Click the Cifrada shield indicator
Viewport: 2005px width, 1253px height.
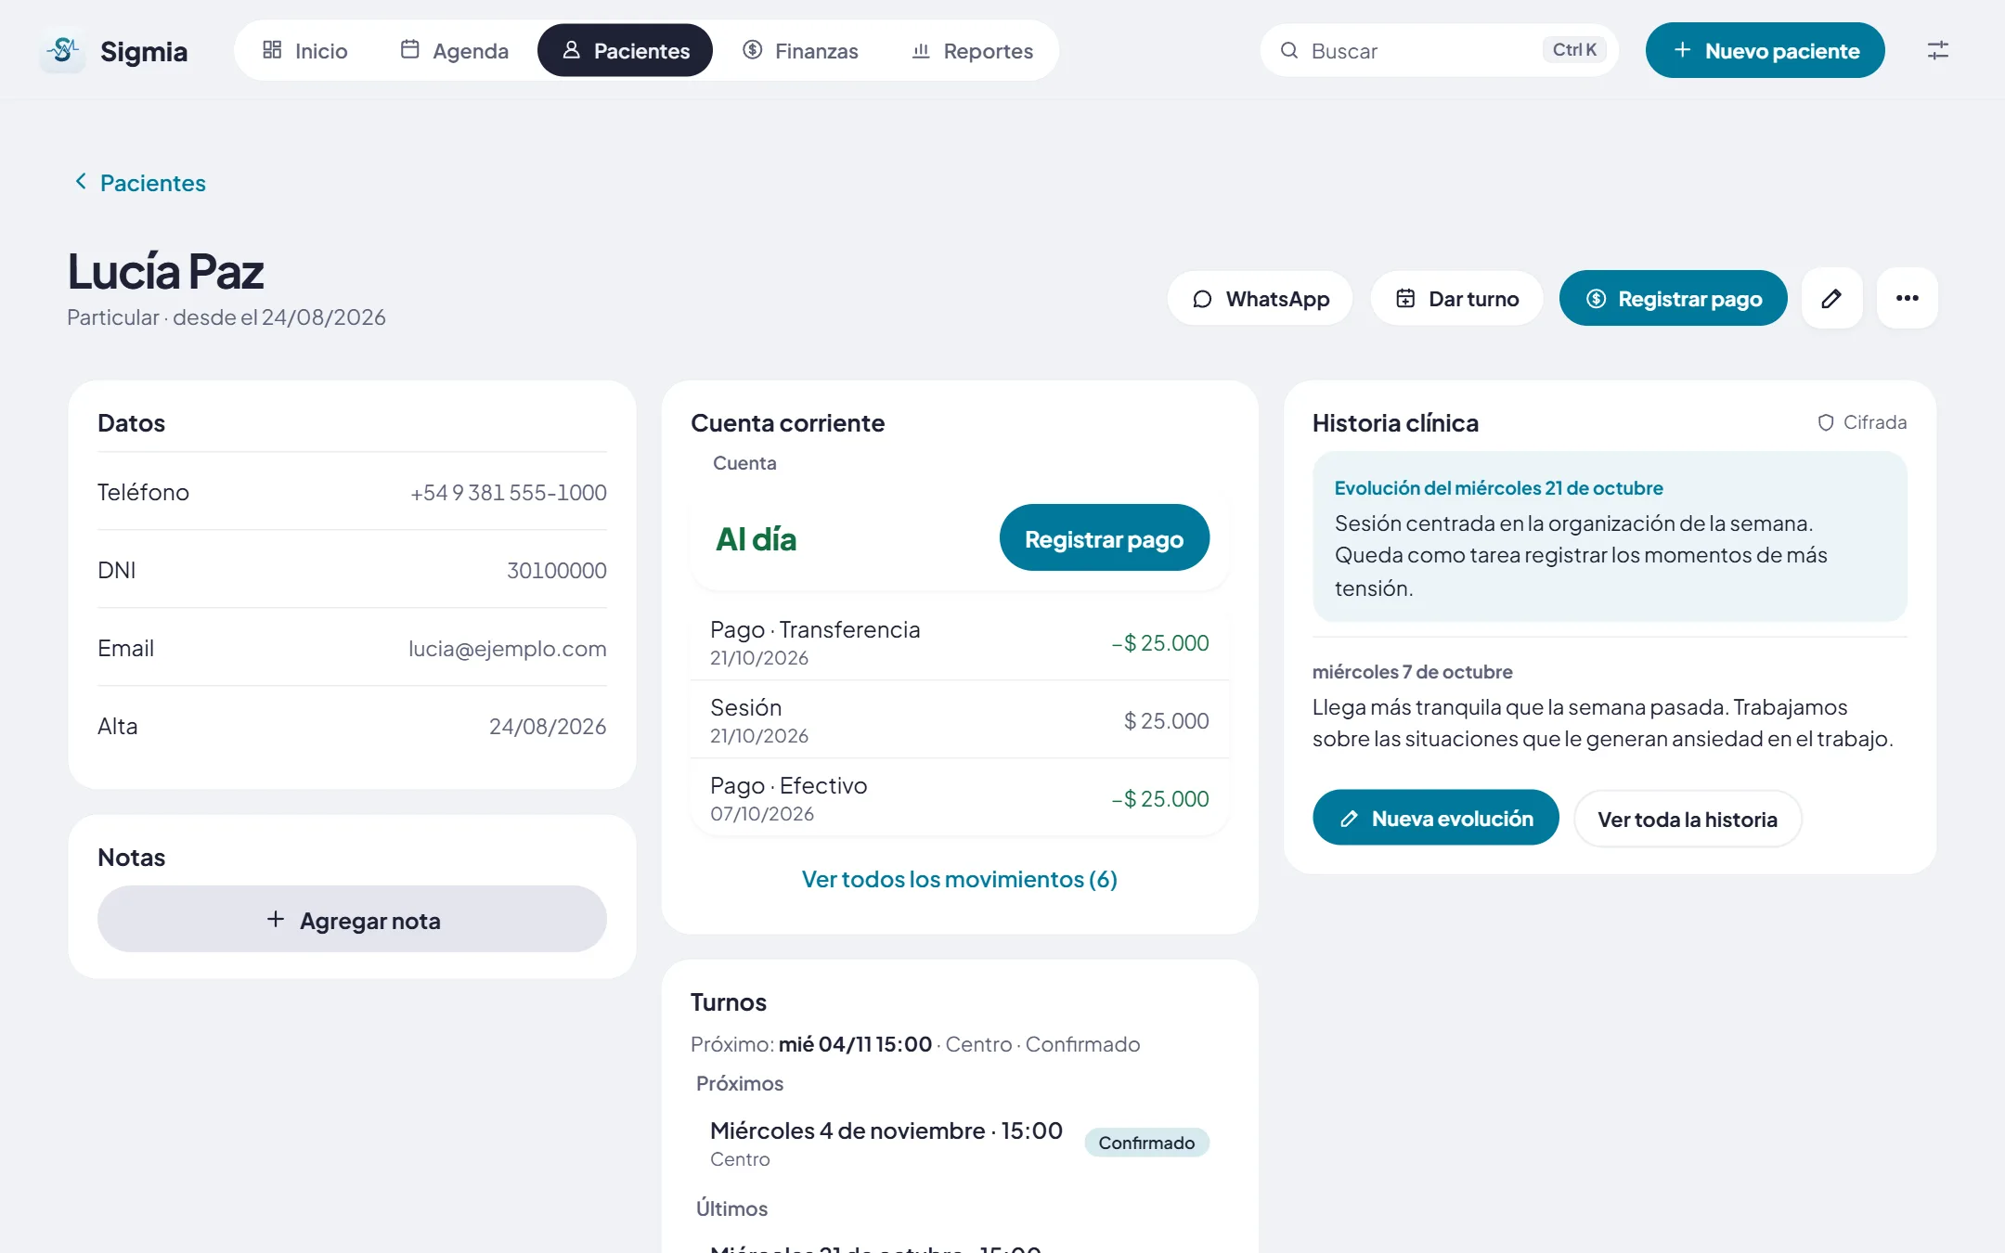1861,422
